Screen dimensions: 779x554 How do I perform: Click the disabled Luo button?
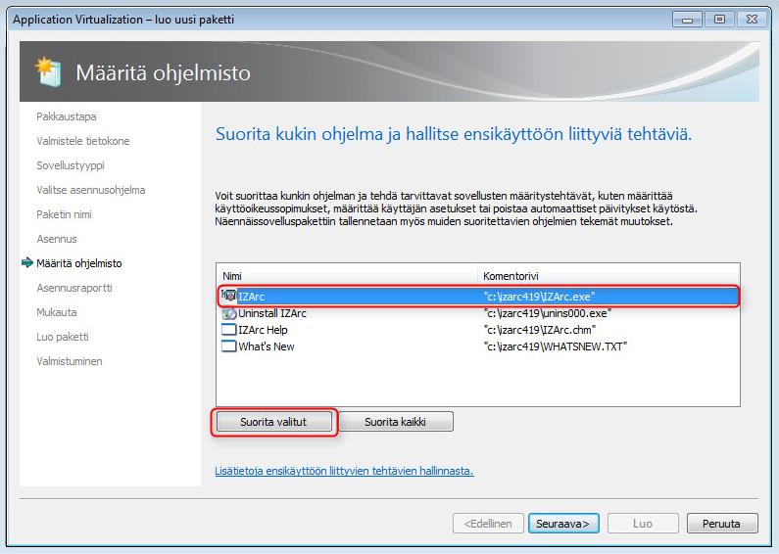[x=643, y=524]
